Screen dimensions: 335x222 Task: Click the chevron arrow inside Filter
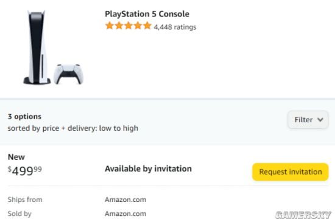pyautogui.click(x=320, y=120)
